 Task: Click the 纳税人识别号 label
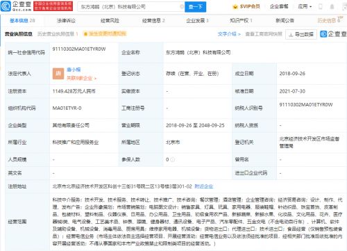click(x=248, y=108)
